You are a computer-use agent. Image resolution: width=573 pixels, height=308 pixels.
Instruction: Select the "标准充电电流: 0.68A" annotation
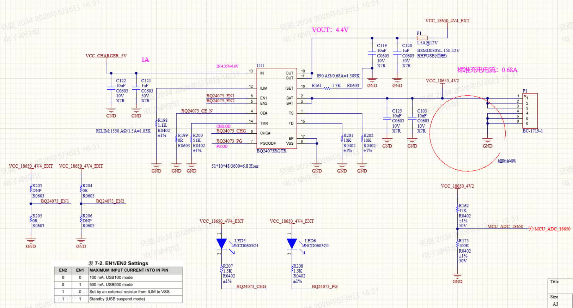click(x=487, y=70)
